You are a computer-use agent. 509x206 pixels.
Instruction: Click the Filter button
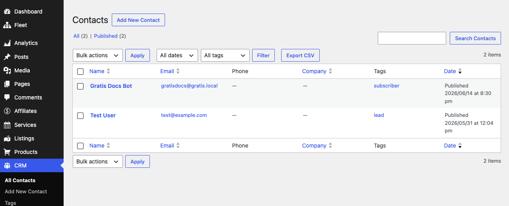click(x=263, y=55)
